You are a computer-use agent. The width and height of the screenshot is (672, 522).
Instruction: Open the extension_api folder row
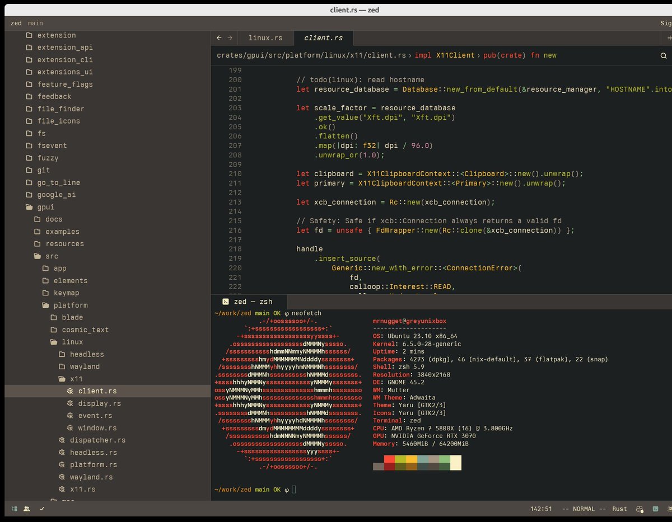coord(108,48)
